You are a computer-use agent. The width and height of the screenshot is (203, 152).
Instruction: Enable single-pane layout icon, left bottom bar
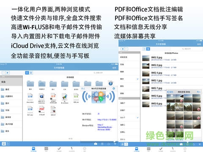[x=8, y=144]
